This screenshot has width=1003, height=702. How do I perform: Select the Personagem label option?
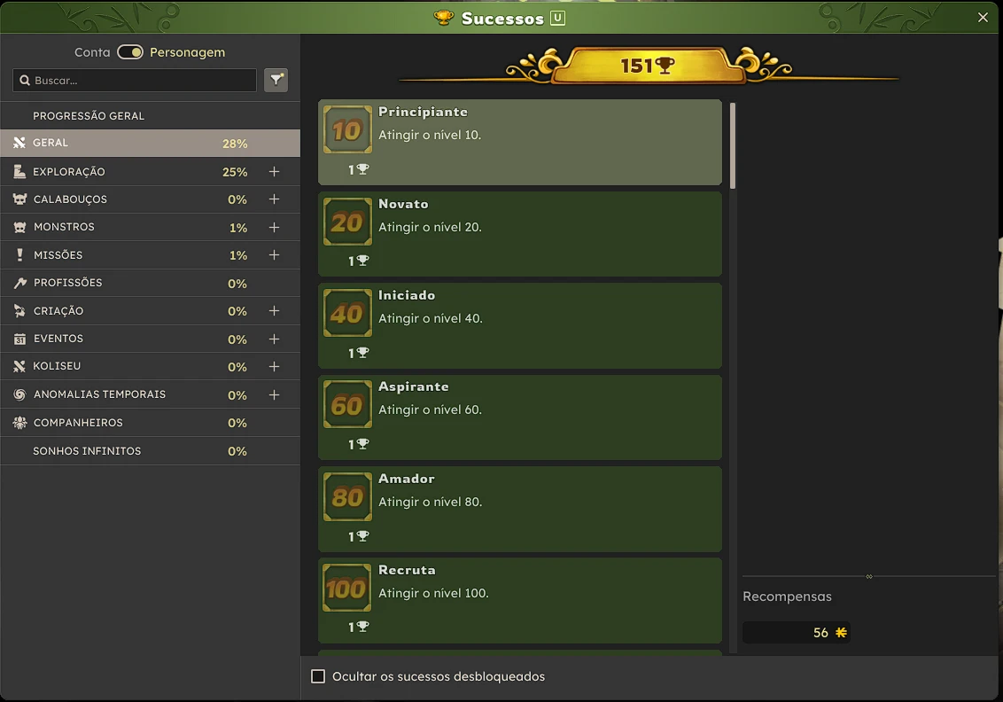click(188, 52)
